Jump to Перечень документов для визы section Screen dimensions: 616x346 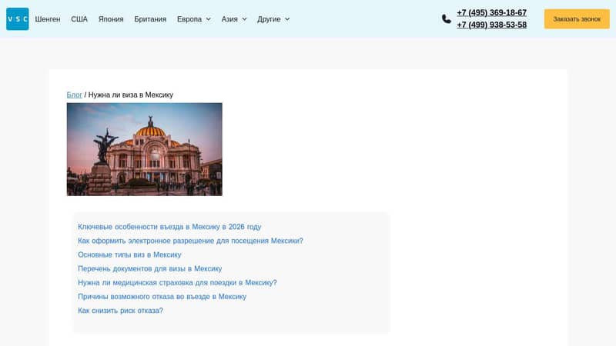(149, 268)
